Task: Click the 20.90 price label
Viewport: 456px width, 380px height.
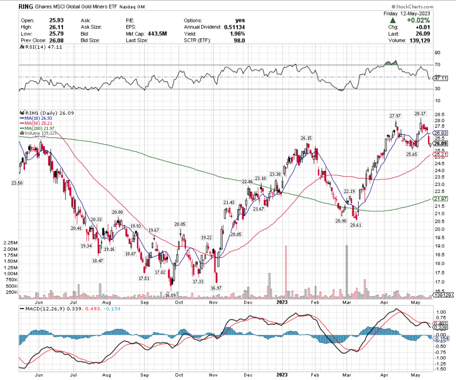Action: tap(341, 221)
